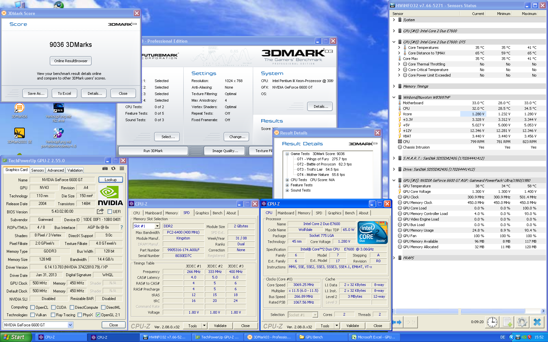
Task: Open HWiNFO32 settings via the gear icon
Action: click(522, 322)
